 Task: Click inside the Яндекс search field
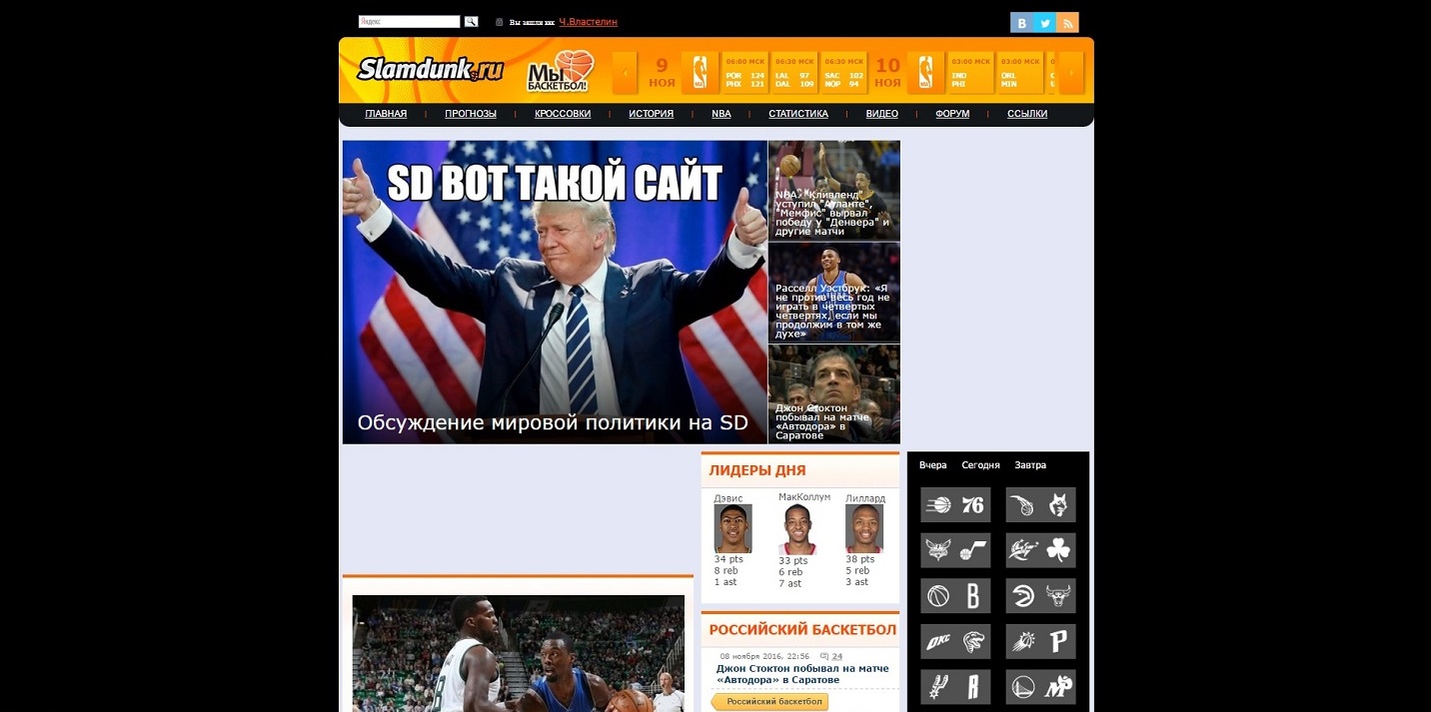coord(410,21)
